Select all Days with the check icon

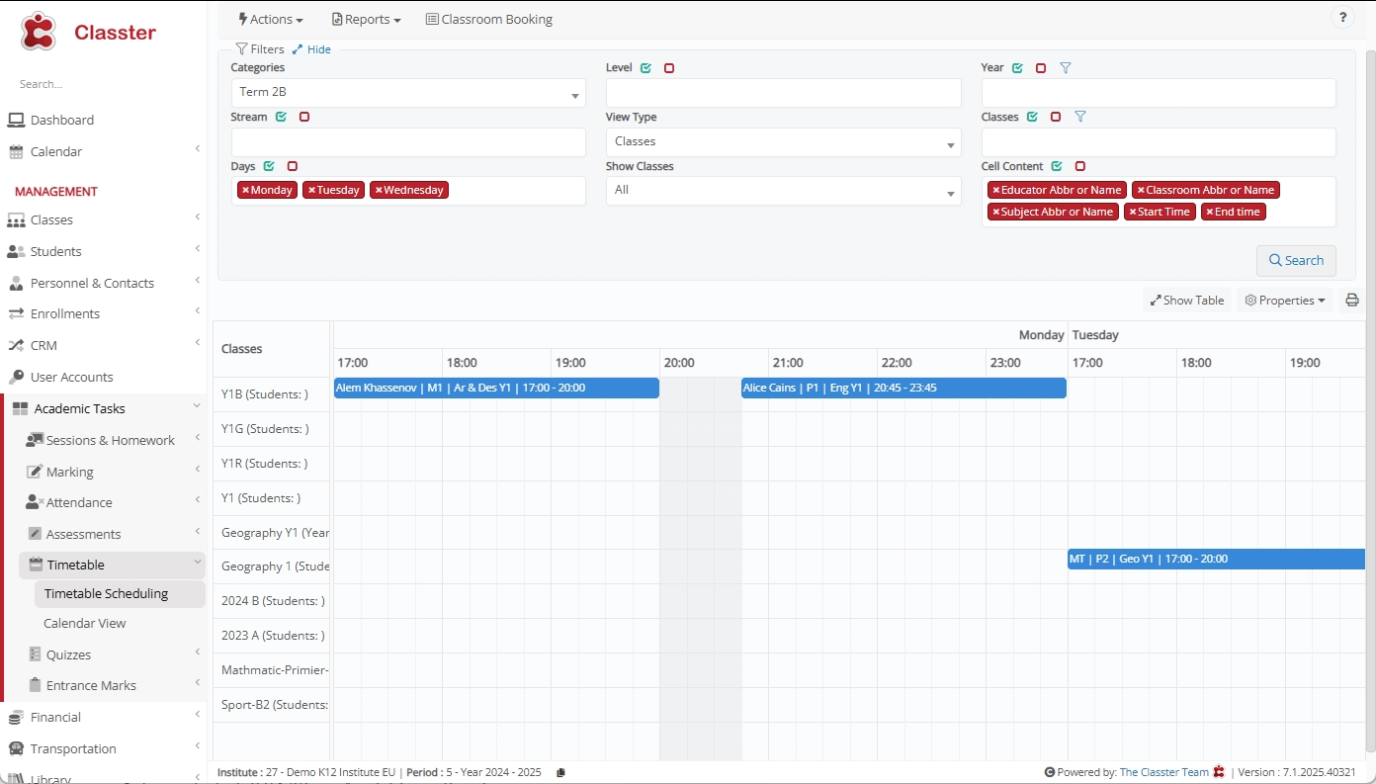pos(269,166)
